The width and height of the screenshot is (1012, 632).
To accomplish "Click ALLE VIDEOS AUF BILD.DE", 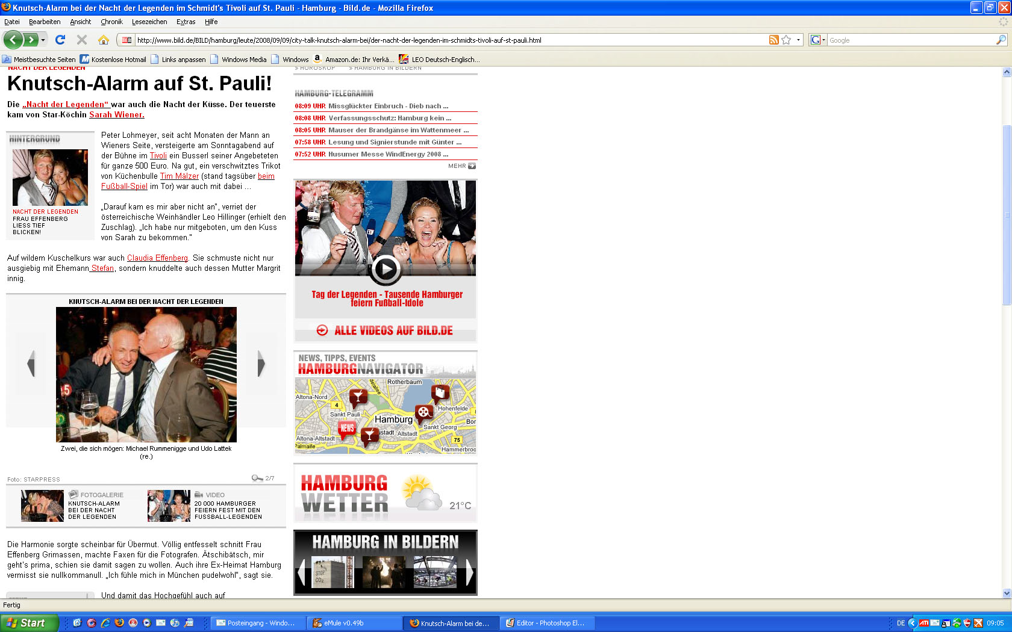I will [385, 330].
